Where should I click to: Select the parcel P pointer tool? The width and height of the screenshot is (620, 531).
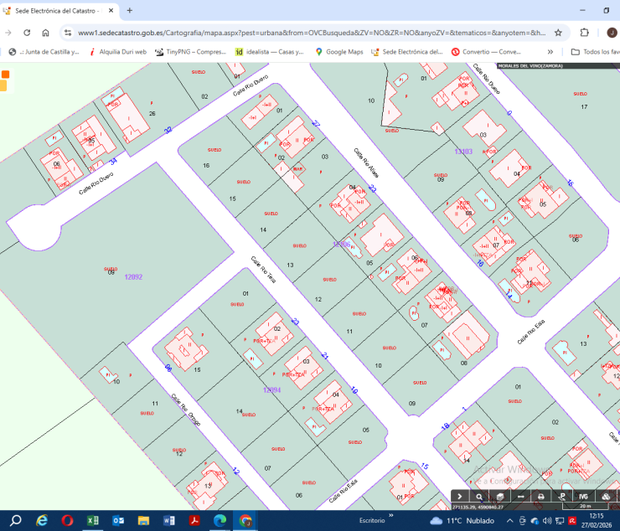(562, 497)
